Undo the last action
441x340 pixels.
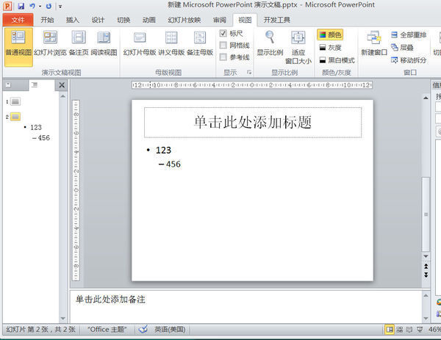[32, 6]
